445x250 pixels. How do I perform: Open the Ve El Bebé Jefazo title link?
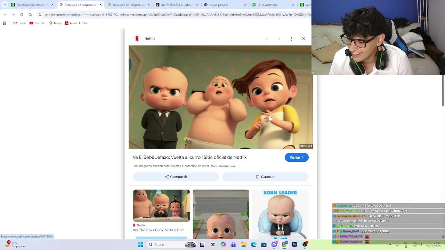tap(189, 157)
